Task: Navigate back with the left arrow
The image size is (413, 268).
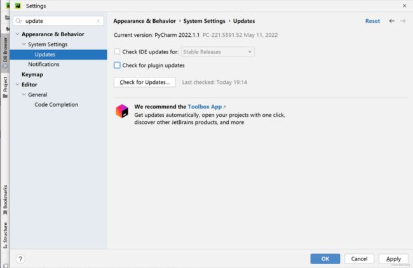Action: 391,21
